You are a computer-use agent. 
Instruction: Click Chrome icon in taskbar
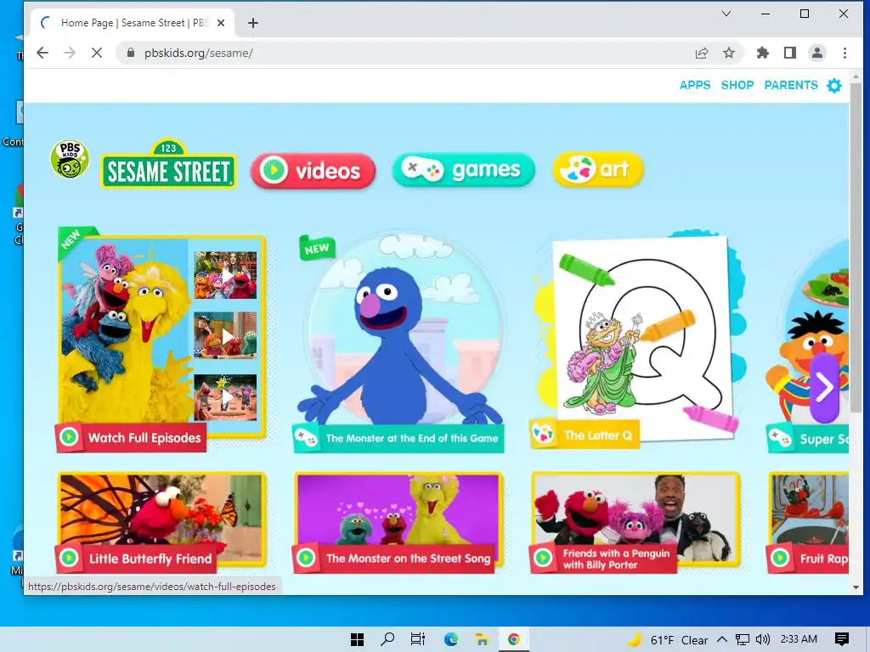[514, 639]
